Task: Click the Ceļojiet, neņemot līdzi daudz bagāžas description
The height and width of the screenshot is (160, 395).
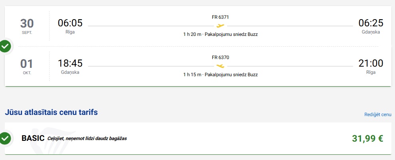Action: tap(87, 138)
